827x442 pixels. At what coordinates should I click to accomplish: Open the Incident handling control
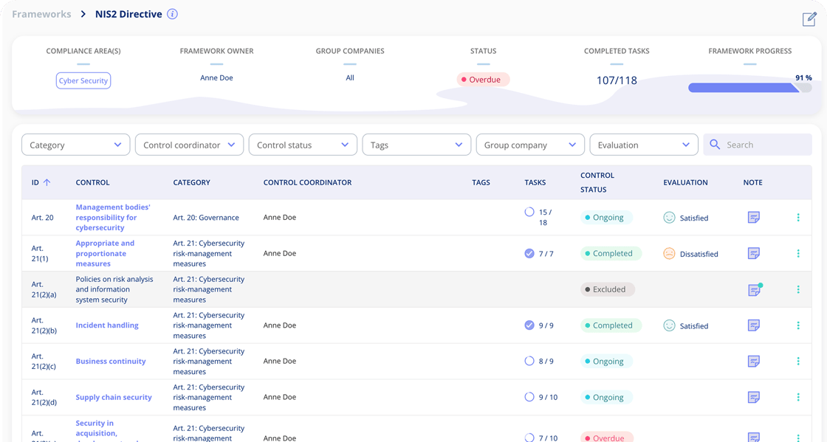107,325
